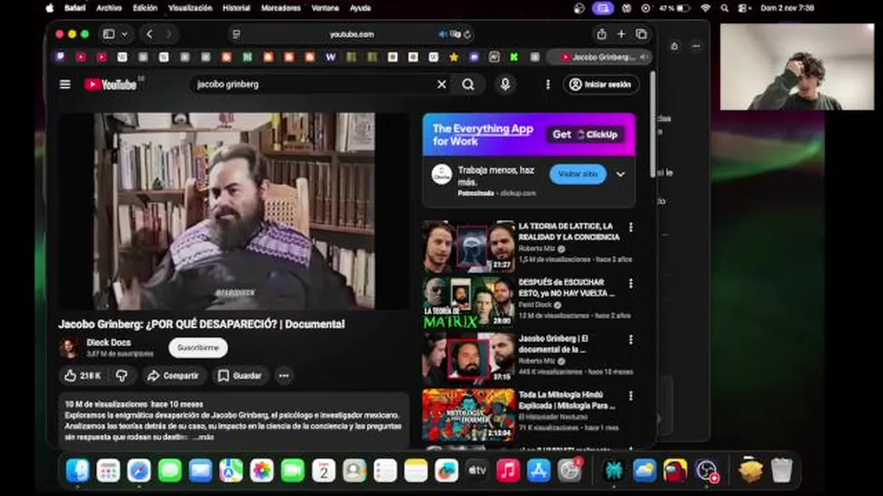Click the youtube.com address field
Viewport: 883px width, 496px height.
click(x=351, y=34)
